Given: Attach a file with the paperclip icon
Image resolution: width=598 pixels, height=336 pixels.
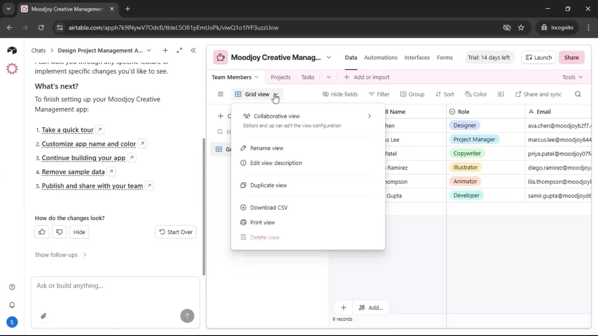Looking at the screenshot, I should (x=44, y=316).
